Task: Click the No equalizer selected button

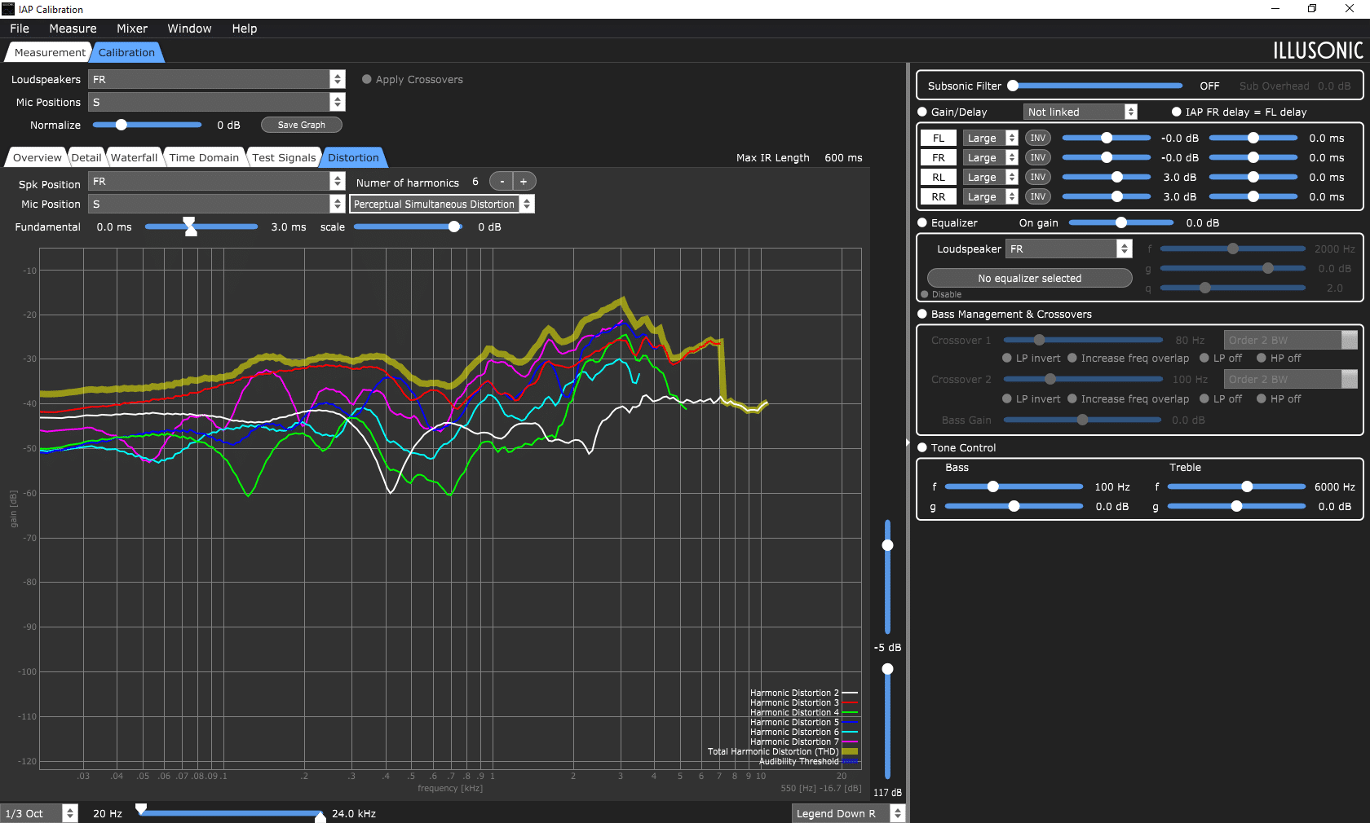Action: click(1030, 278)
